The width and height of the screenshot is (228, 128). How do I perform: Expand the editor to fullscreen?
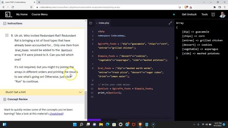tap(170, 23)
